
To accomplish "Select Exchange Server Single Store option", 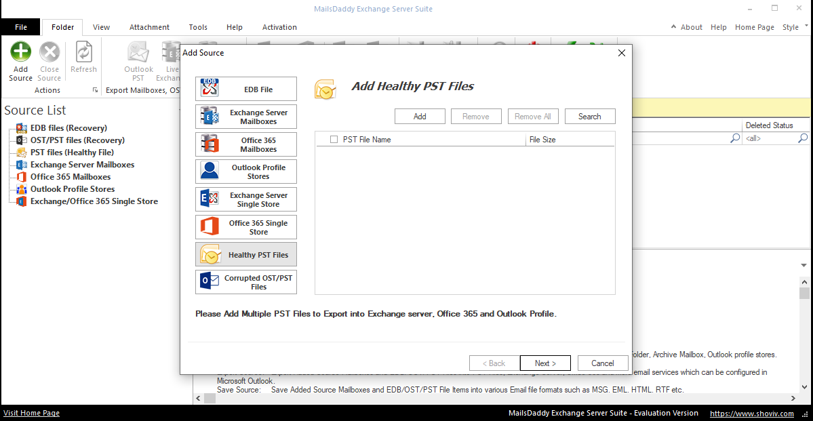I will tap(246, 199).
